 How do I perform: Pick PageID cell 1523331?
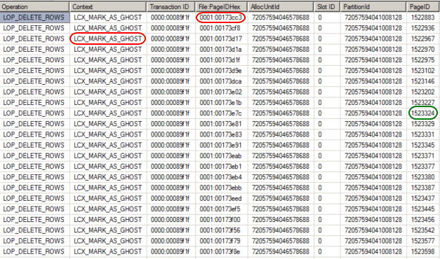click(x=423, y=134)
